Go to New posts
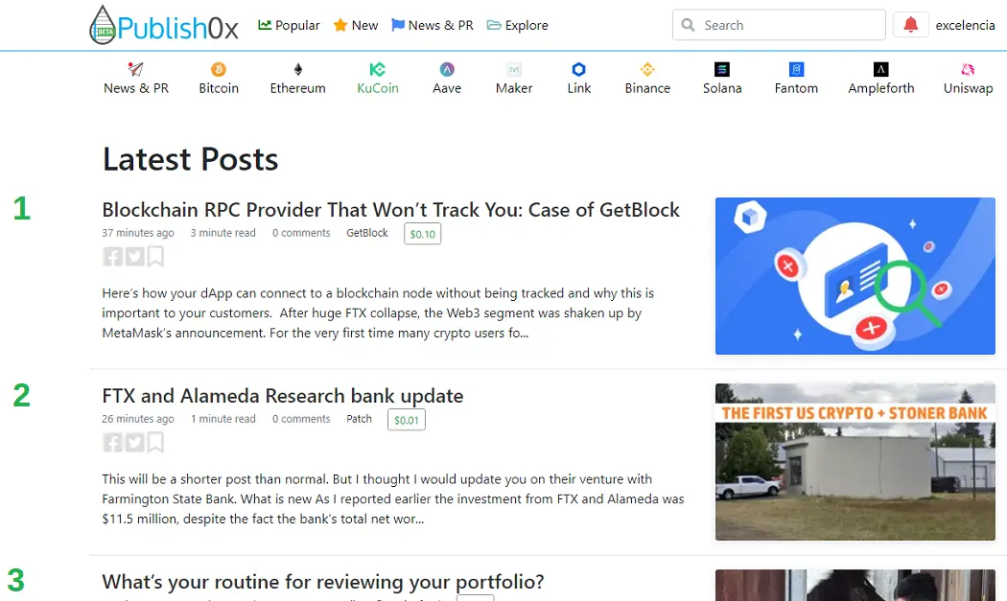 [x=356, y=25]
